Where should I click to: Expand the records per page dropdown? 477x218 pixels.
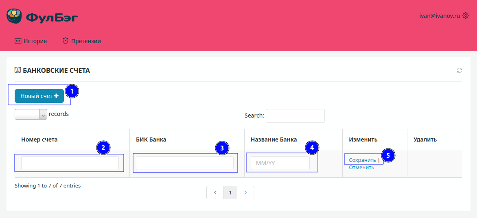[x=31, y=114]
